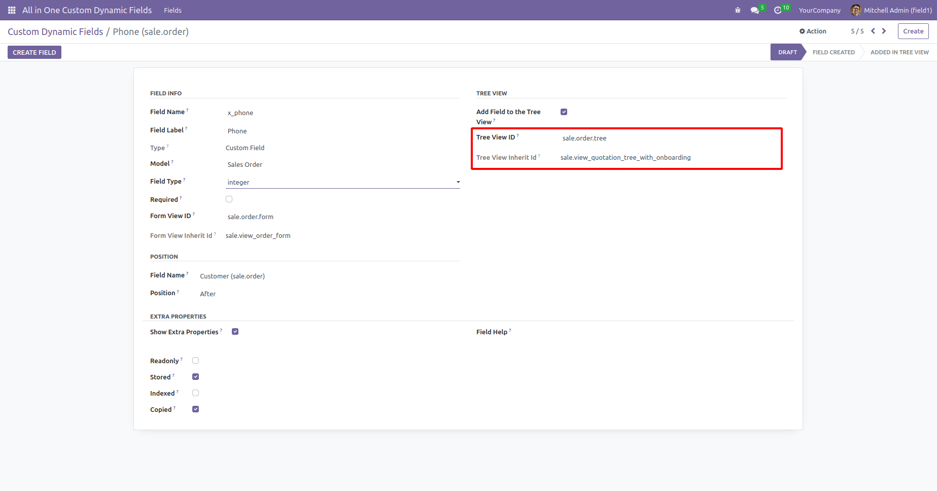
Task: Click the debug bug icon
Action: tap(738, 10)
